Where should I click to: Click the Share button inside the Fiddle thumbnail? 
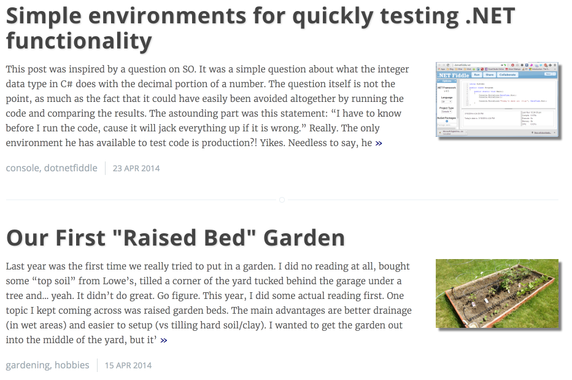490,75
